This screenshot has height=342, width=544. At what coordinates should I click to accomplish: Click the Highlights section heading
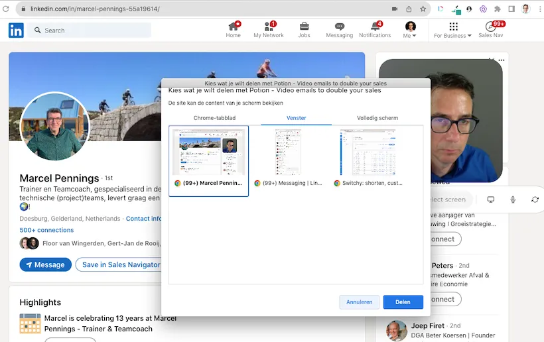40,302
